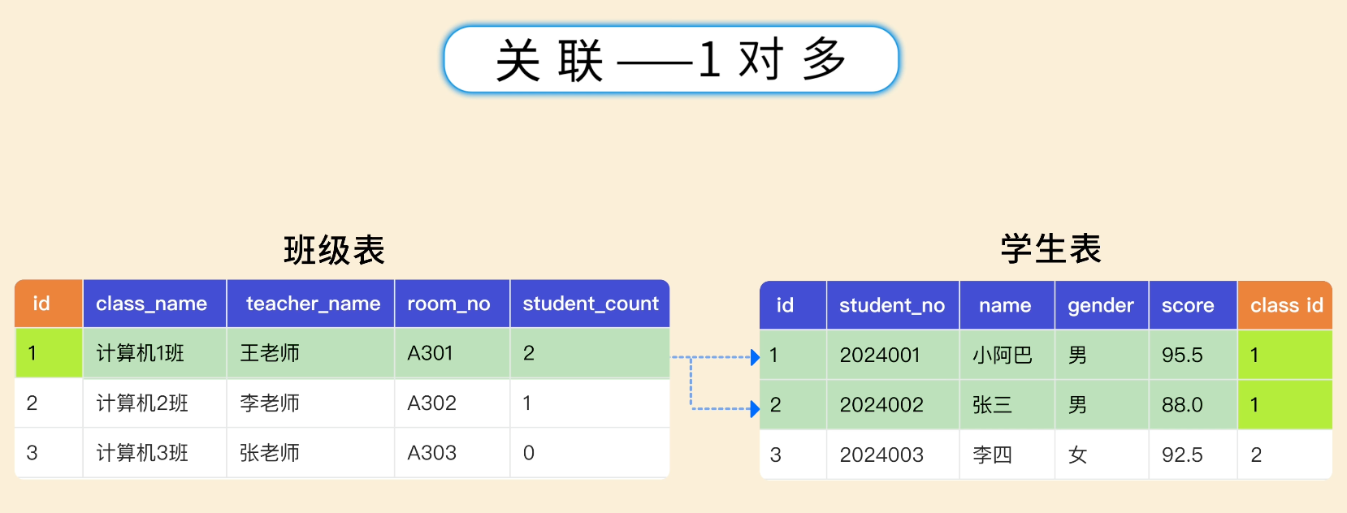Viewport: 1347px width, 513px height.
Task: Select student number 2024003
Action: click(881, 455)
